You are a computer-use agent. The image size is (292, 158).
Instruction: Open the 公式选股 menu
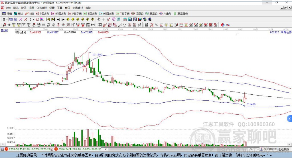(42, 8)
